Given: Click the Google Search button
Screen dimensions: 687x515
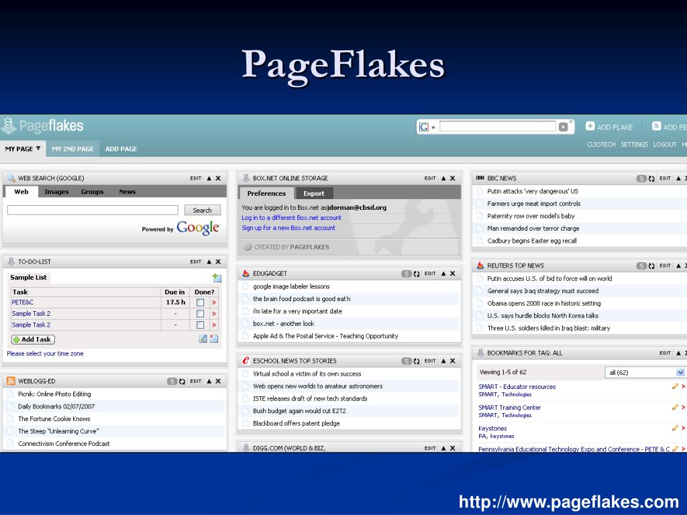Looking at the screenshot, I should pos(202,210).
